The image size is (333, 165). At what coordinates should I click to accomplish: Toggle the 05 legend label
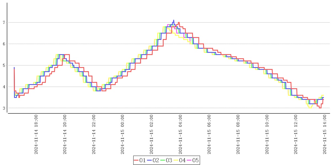click(x=196, y=161)
